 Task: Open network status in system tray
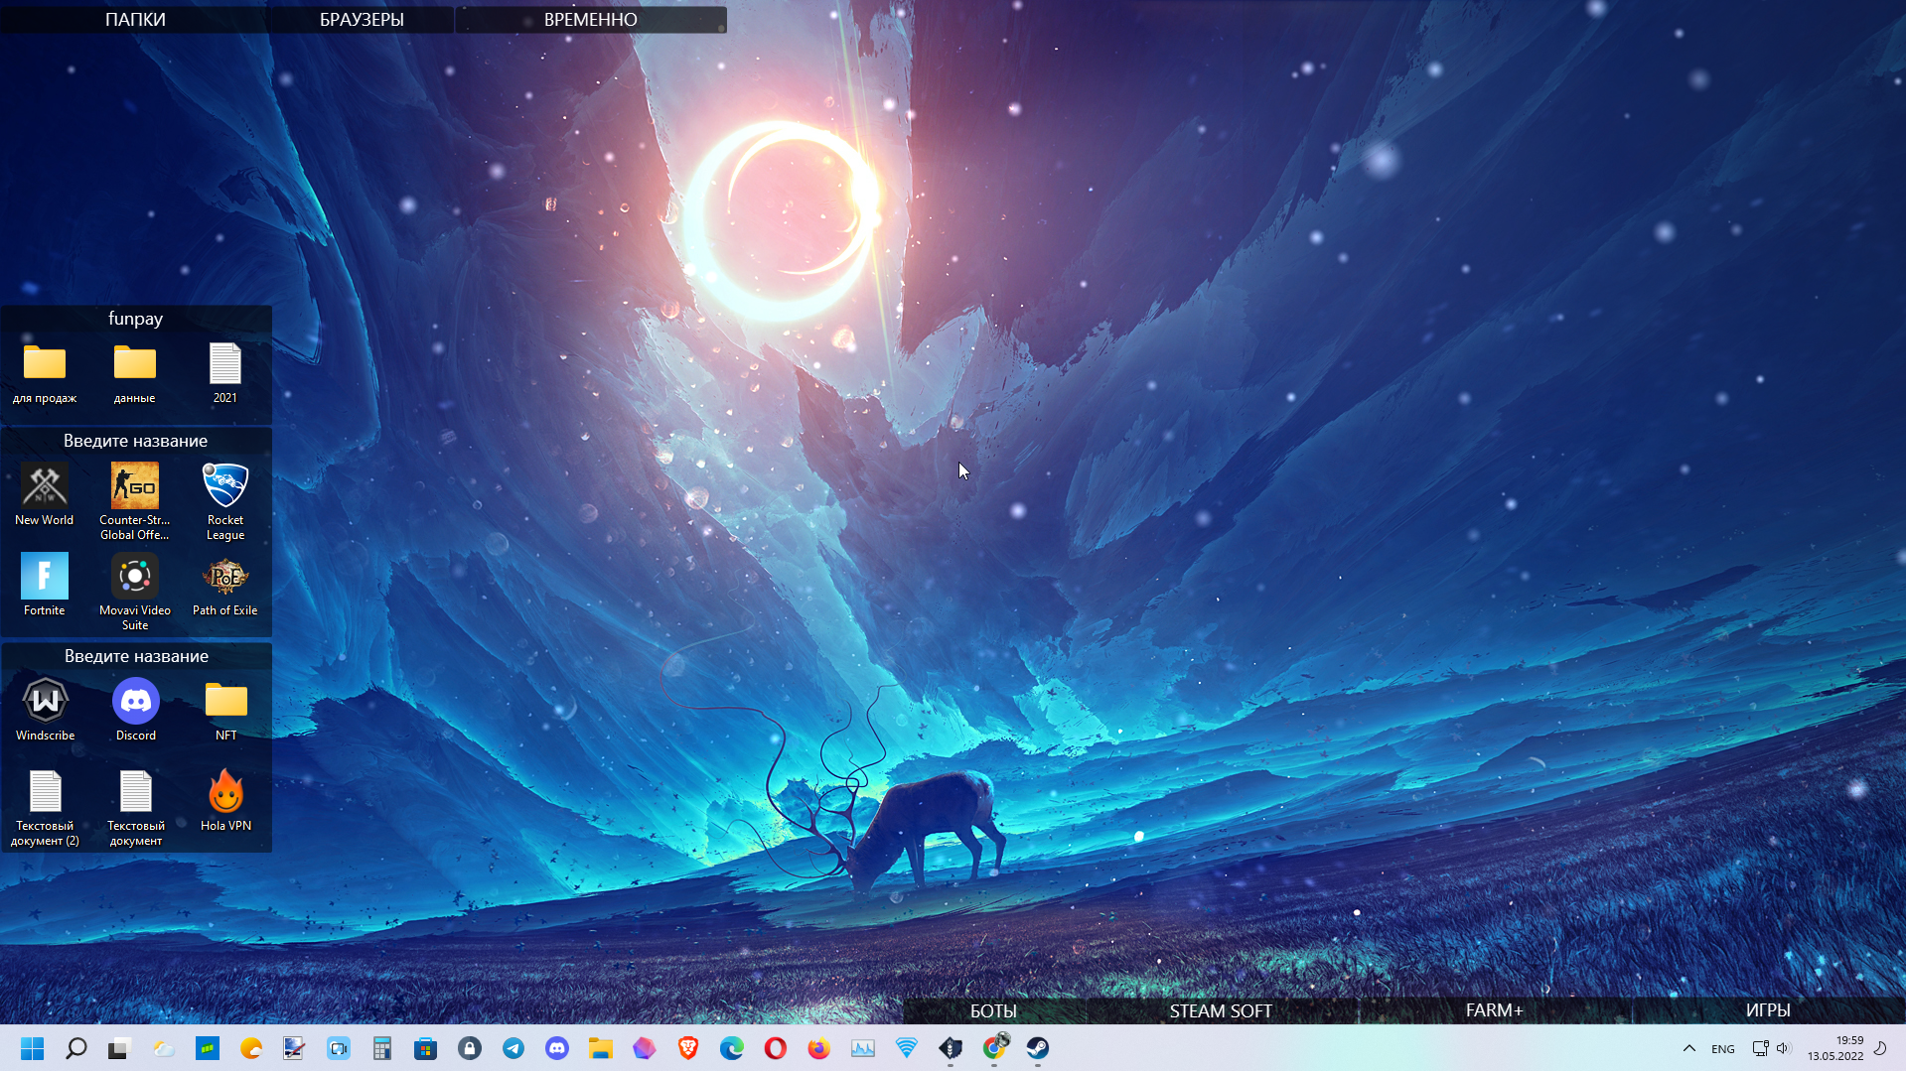coord(1760,1048)
